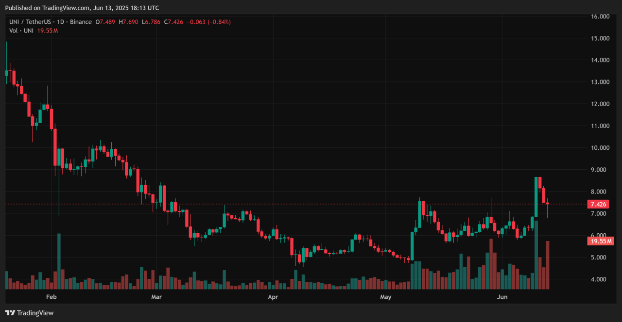This screenshot has height=322, width=622.
Task: Select the Apr label on the time axis
Action: [272, 296]
